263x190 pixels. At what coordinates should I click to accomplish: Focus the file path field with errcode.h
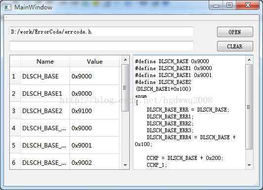coord(102,32)
